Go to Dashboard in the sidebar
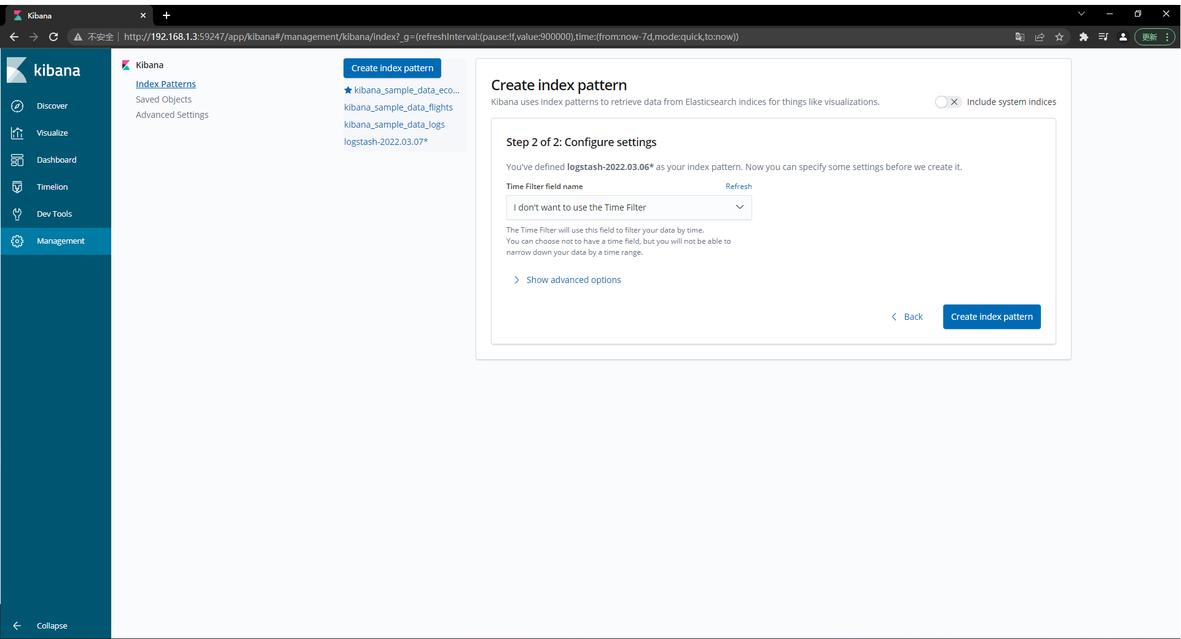 57,160
